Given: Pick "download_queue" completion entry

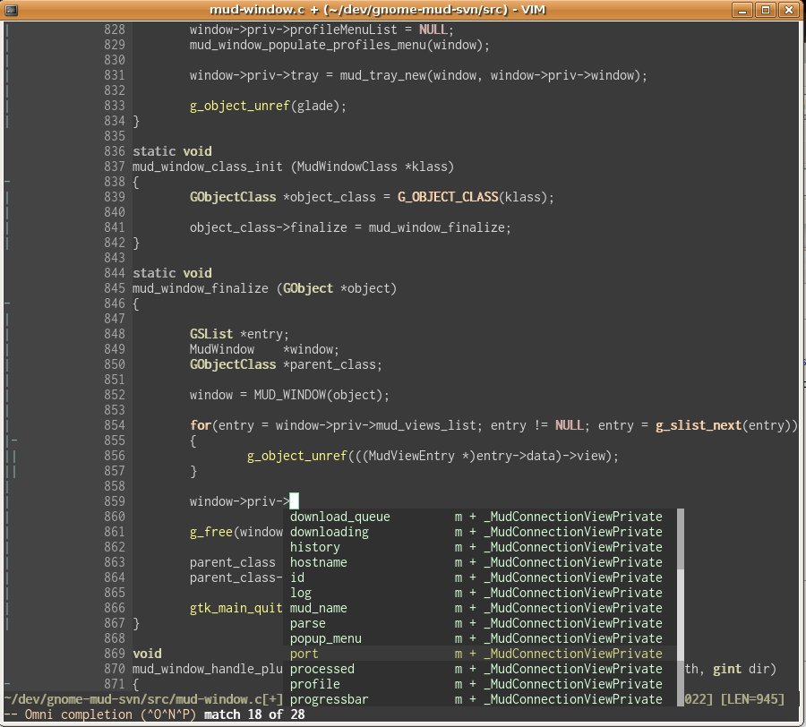Looking at the screenshot, I should click(340, 517).
